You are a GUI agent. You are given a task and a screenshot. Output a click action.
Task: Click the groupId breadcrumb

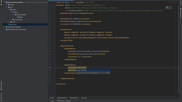tap(84, 98)
